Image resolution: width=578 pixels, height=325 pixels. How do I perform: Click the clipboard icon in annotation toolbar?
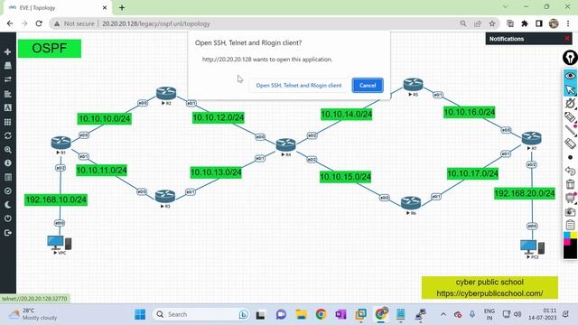[570, 225]
